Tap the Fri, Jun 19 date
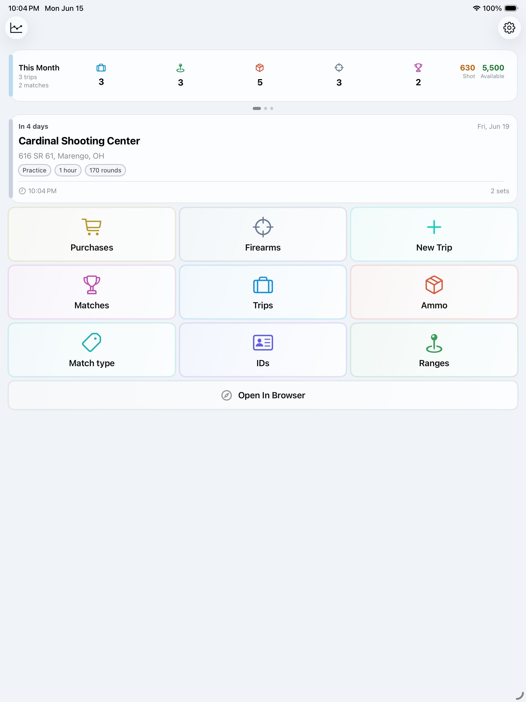The height and width of the screenshot is (702, 526). click(x=493, y=126)
